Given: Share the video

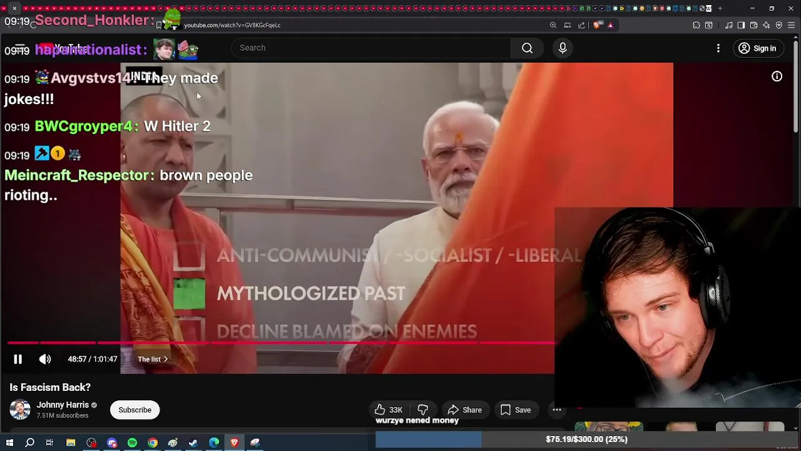Looking at the screenshot, I should tap(465, 410).
